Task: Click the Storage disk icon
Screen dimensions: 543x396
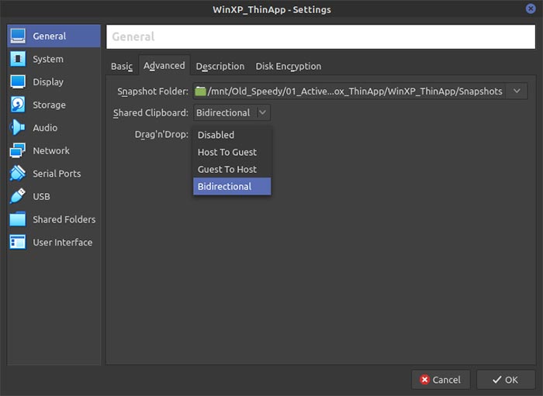Action: [x=18, y=105]
